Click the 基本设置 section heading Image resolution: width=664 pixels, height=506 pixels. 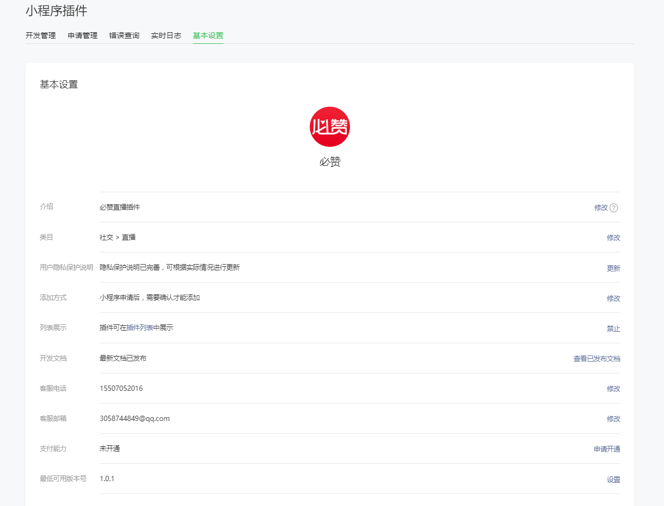click(59, 85)
